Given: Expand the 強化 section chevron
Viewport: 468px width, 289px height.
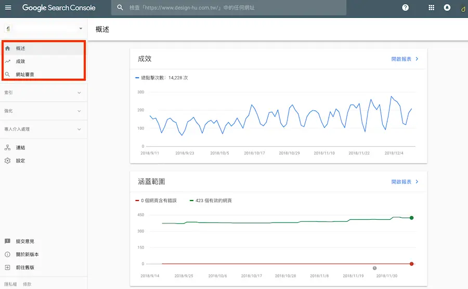Looking at the screenshot, I should tap(79, 111).
